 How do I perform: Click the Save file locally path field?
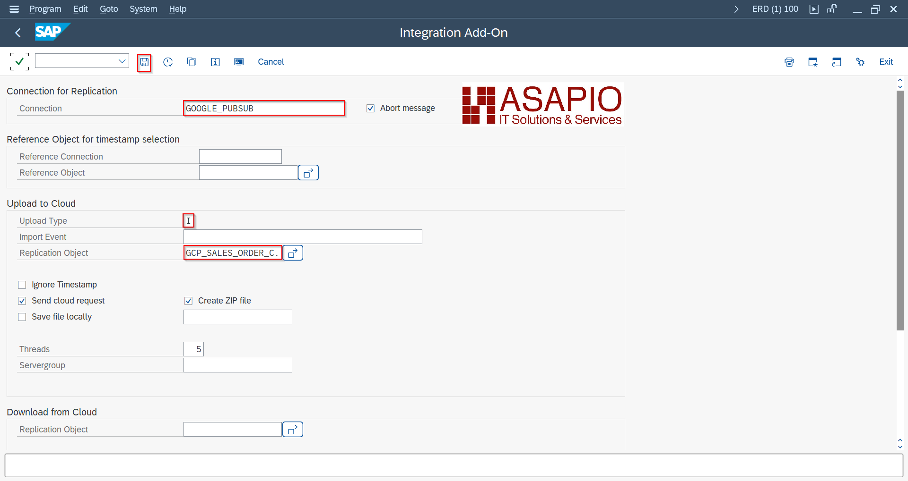[x=238, y=317]
